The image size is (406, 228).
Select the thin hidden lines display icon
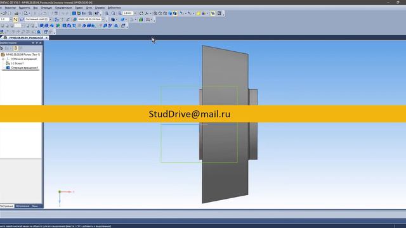pyautogui.click(x=165, y=13)
